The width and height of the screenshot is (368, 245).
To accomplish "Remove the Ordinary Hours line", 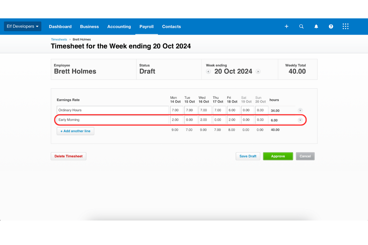I will pos(300,110).
